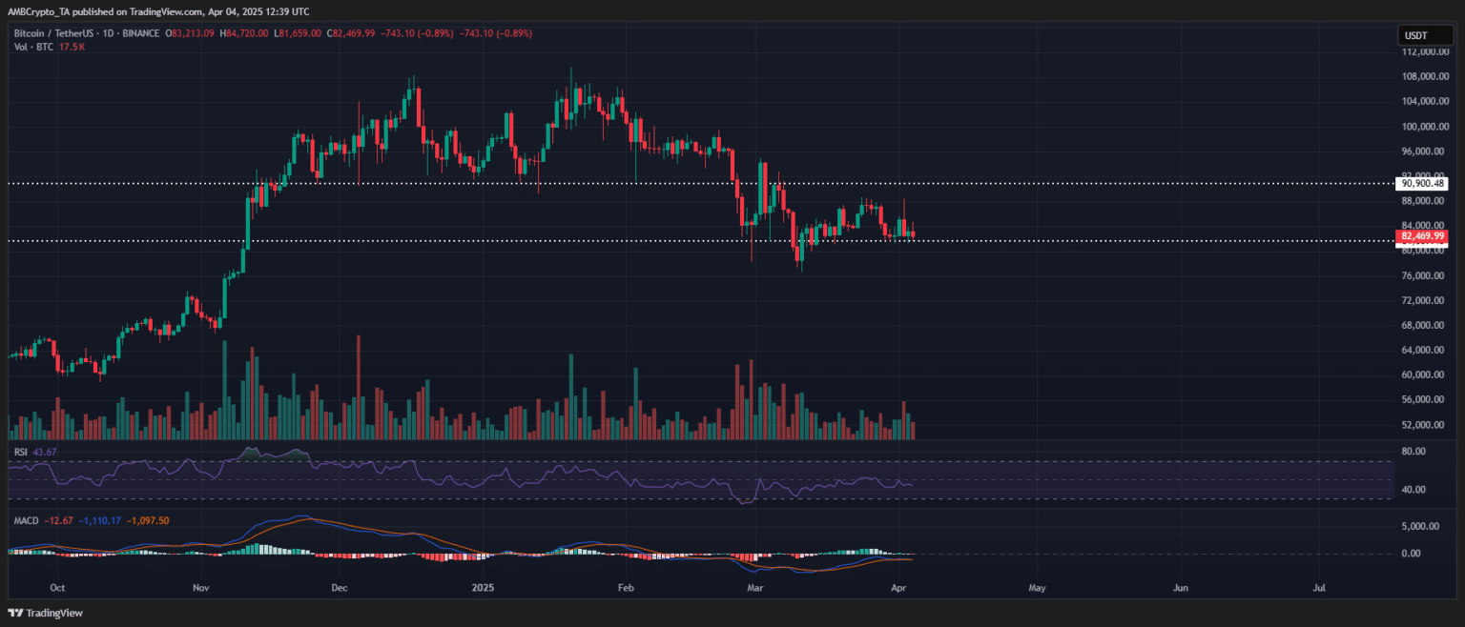
Task: Click the Feb label on the time axis
Action: tap(626, 589)
